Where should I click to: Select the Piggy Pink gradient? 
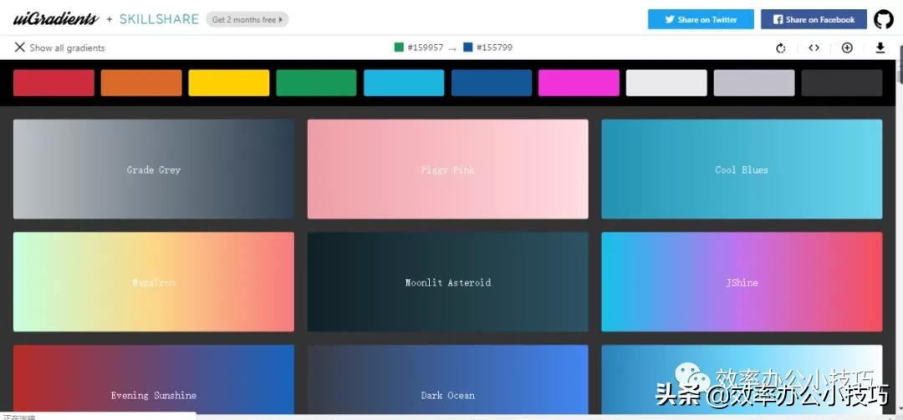(x=448, y=170)
